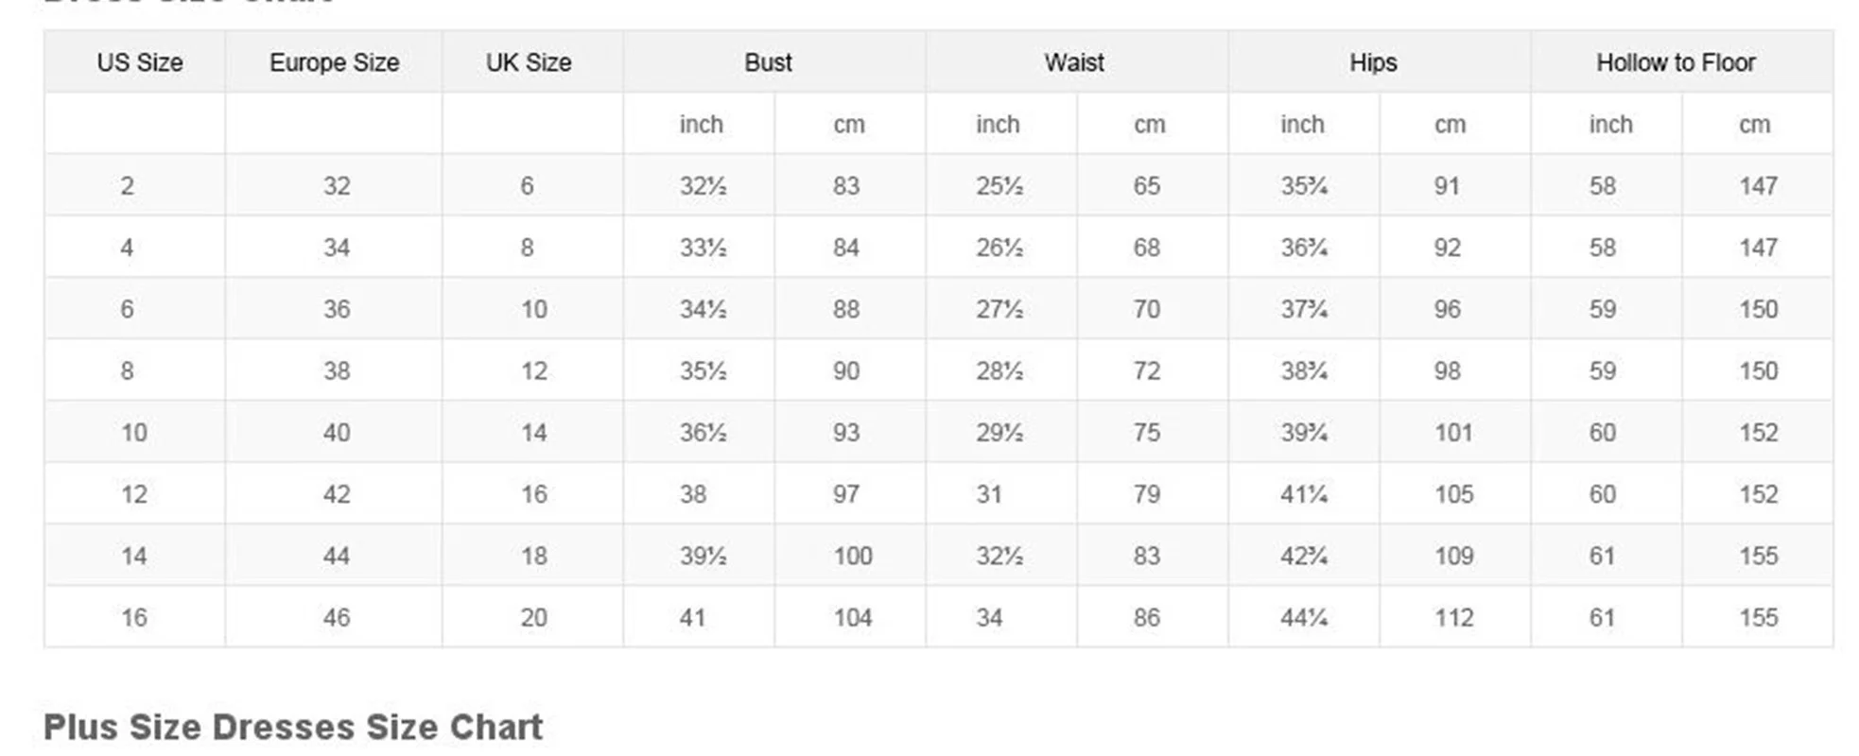Select the 112 cm hips cell
Viewport: 1859px width, 756px height.
[x=1453, y=618]
